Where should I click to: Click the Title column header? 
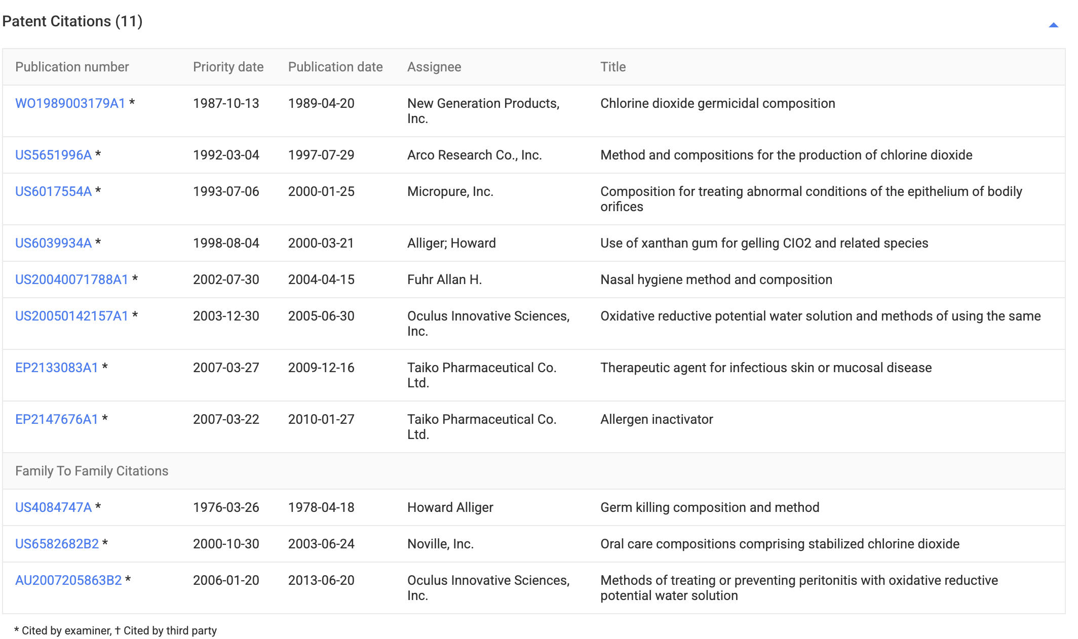(x=613, y=67)
